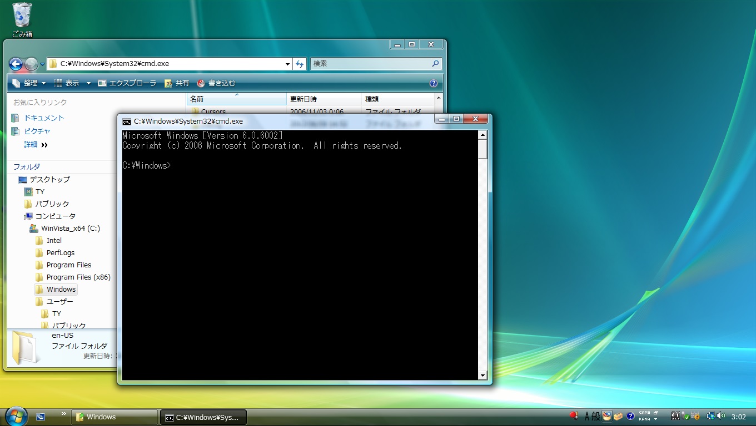Click the switch between windows quick launch icon
This screenshot has height=426, width=756.
(41, 417)
